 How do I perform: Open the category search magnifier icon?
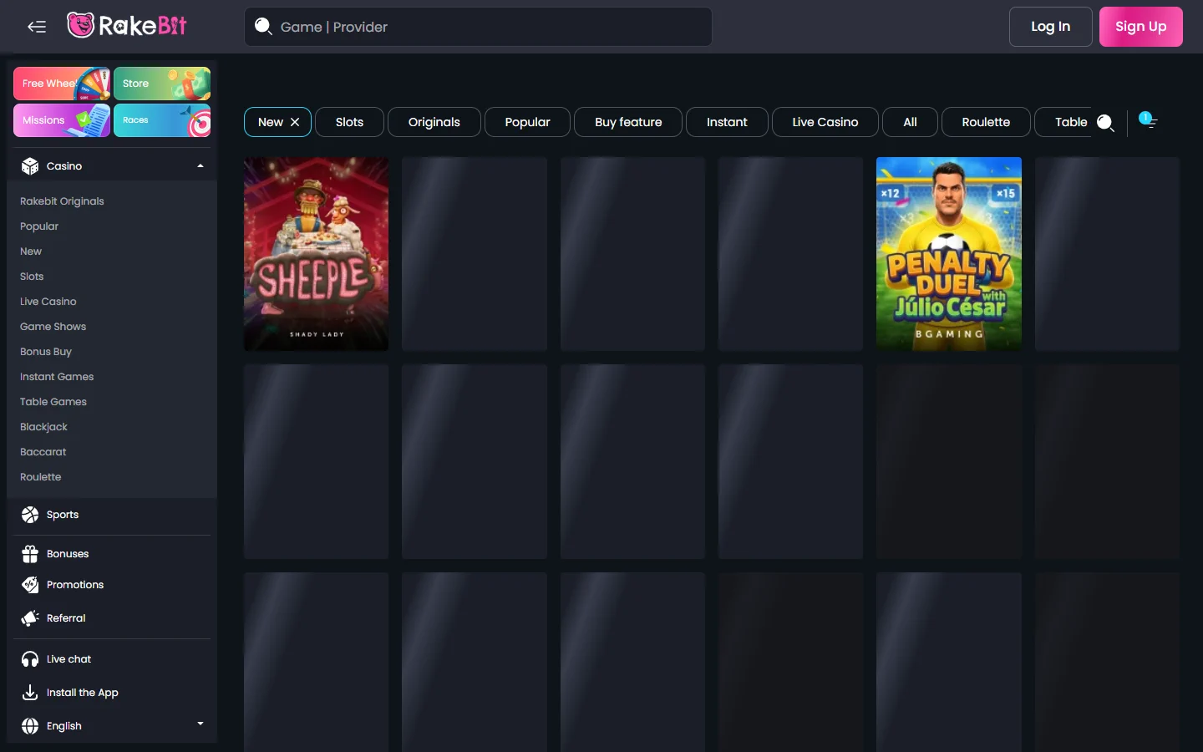pyautogui.click(x=1105, y=123)
